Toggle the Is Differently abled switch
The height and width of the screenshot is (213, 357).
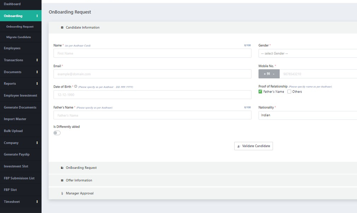pyautogui.click(x=57, y=133)
